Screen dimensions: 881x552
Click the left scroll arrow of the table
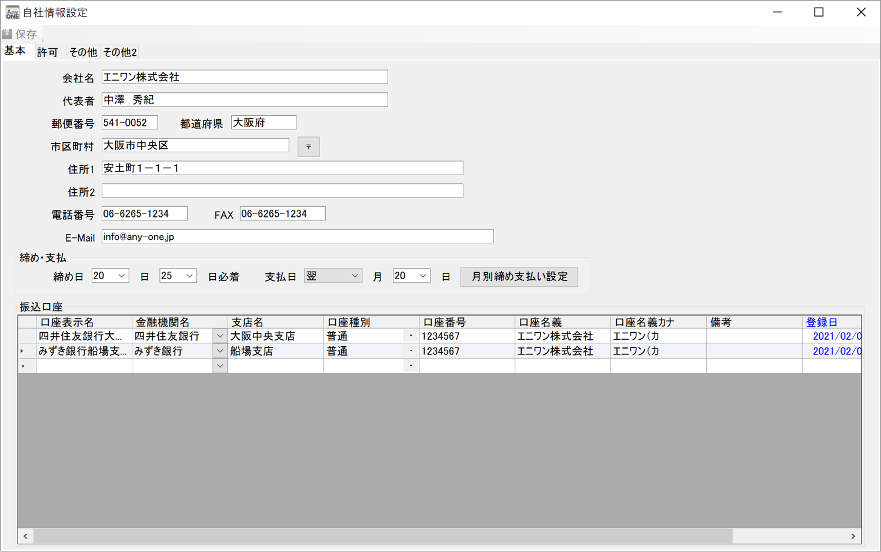pyautogui.click(x=25, y=536)
